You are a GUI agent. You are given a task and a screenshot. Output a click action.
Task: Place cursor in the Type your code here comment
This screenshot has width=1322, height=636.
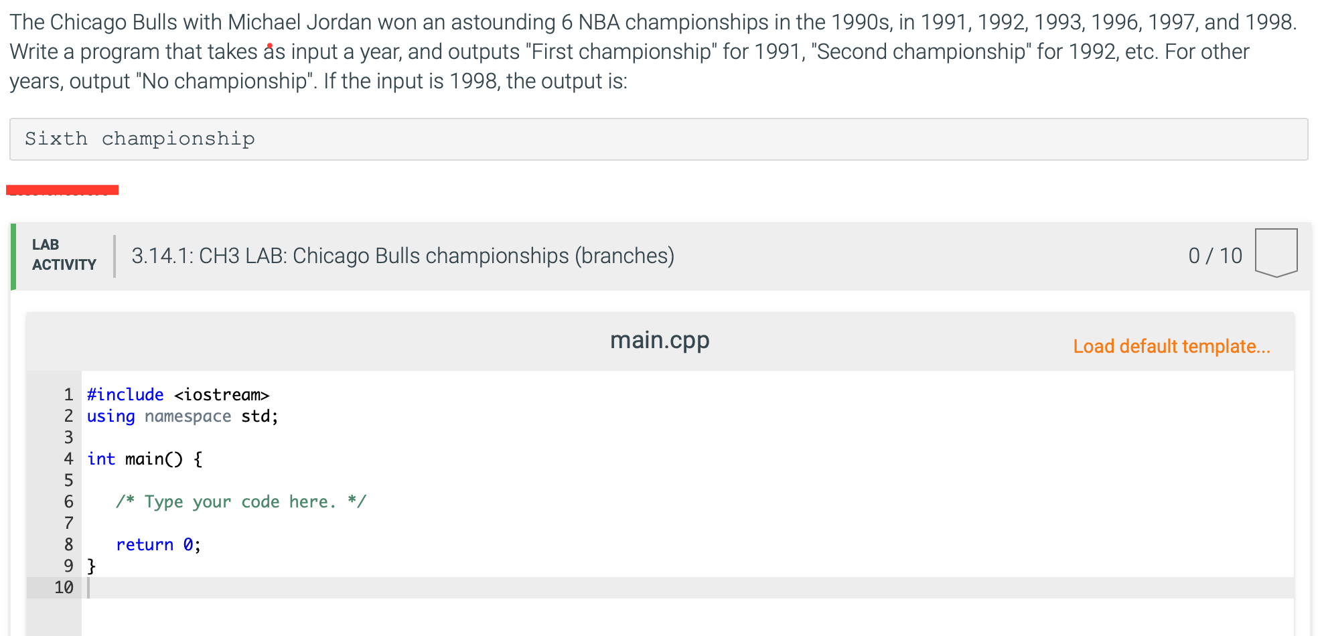tap(240, 501)
